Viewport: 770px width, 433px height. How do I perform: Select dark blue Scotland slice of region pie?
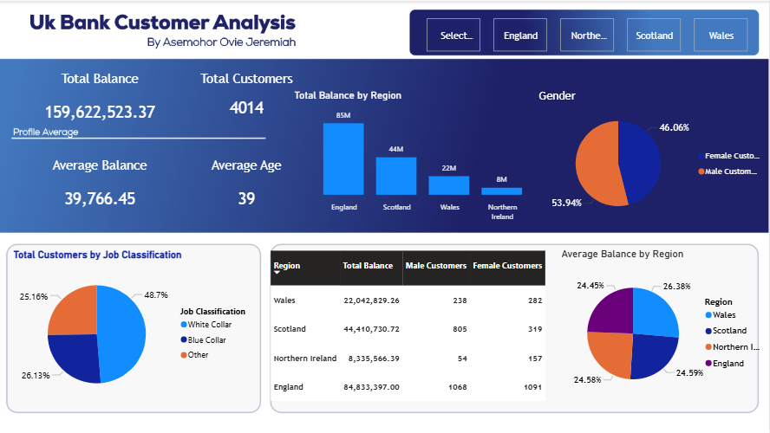(x=652, y=357)
